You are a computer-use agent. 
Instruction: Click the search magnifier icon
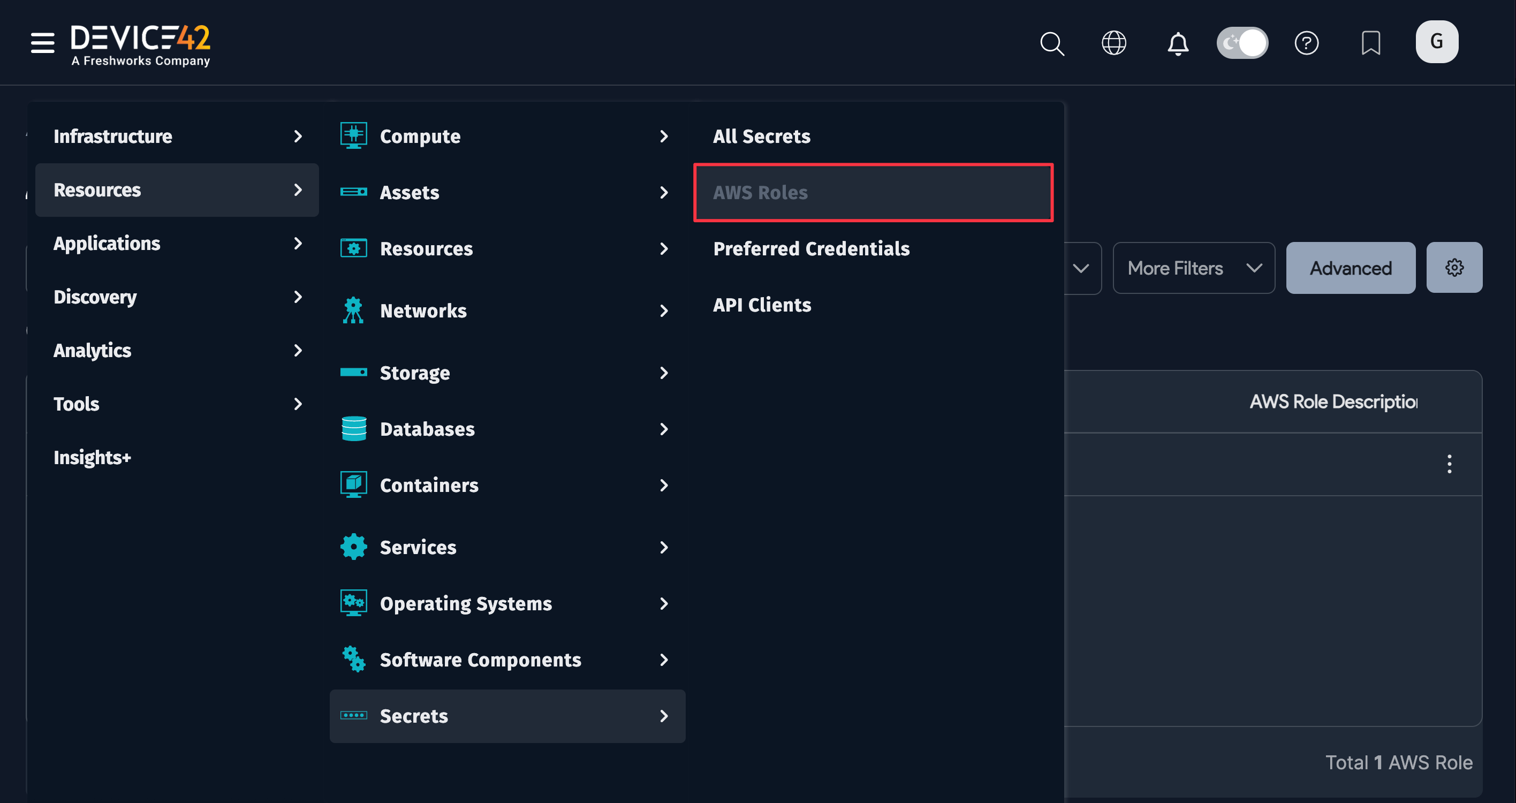point(1052,43)
